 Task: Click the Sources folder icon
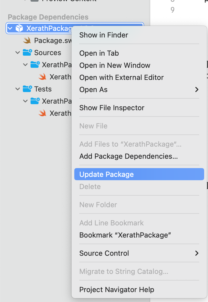coord(27,52)
